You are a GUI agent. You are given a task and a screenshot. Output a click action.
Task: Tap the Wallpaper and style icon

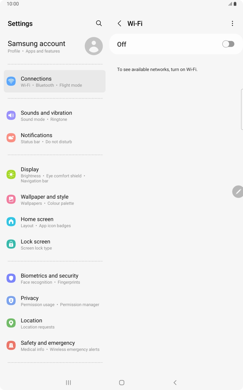(x=11, y=199)
